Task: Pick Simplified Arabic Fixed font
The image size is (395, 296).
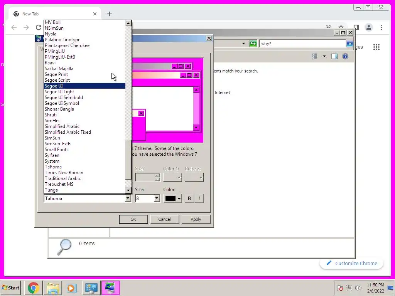Action: [84, 132]
